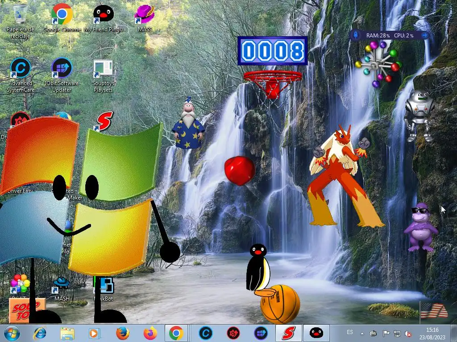Launch the My Friend Pingu desktop shortcut

coord(104,17)
